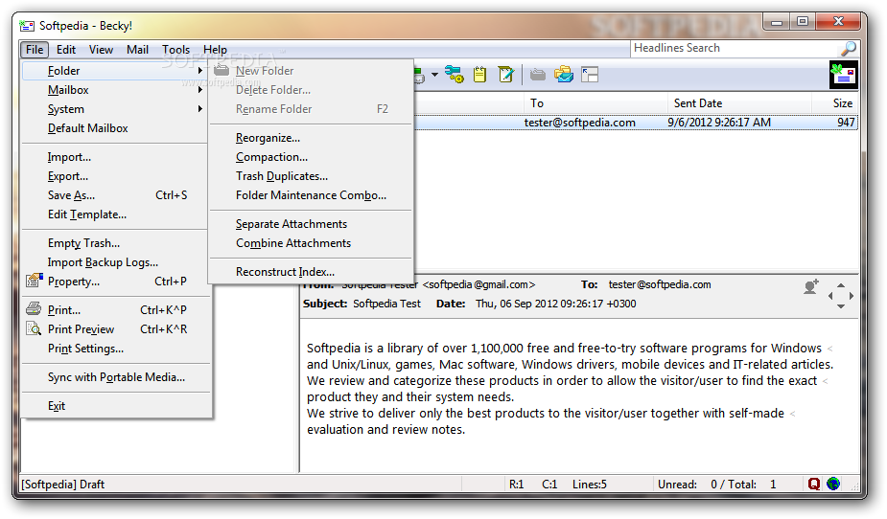Click the right arrow of the navigation cross
The height and width of the screenshot is (519, 887).
pyautogui.click(x=851, y=296)
